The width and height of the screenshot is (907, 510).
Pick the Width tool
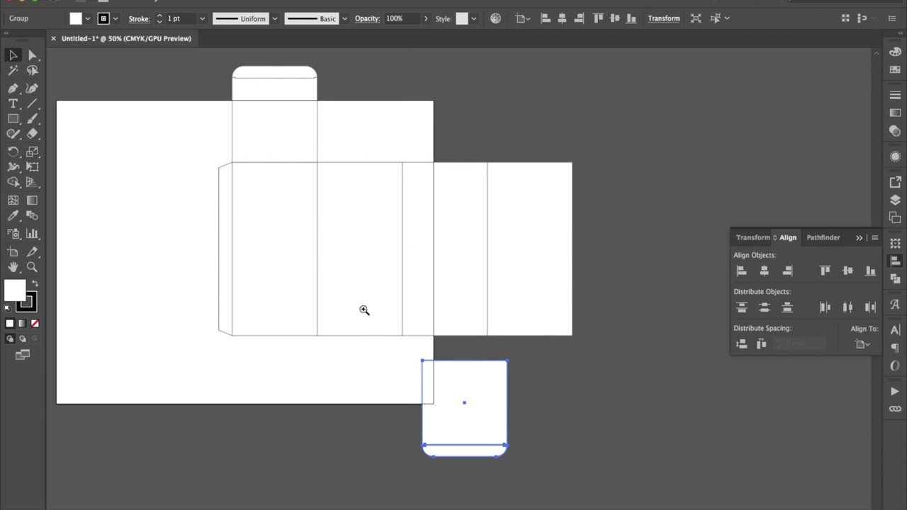coord(13,167)
